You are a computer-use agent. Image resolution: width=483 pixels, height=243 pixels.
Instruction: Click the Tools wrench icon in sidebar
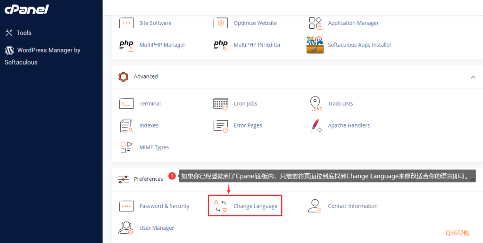tap(9, 32)
